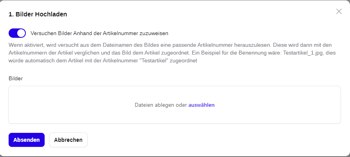This screenshot has width=350, height=157.
Task: Click the '1. Bilder Hochladen' dialog title
Action: (x=38, y=14)
